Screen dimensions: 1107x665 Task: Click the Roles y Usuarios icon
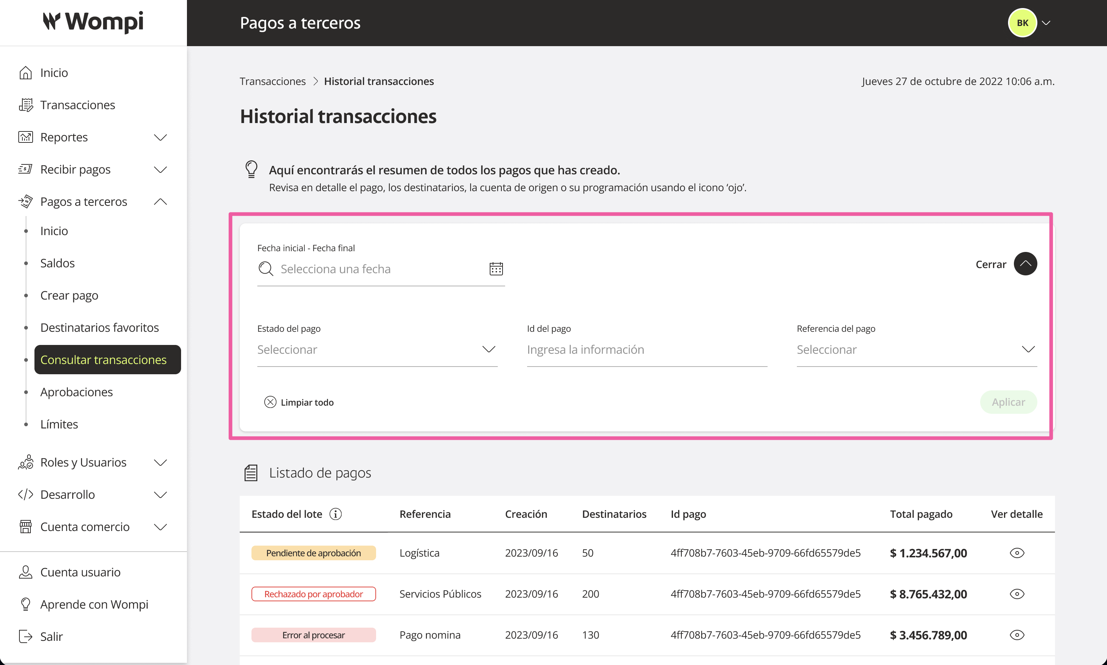click(x=26, y=462)
